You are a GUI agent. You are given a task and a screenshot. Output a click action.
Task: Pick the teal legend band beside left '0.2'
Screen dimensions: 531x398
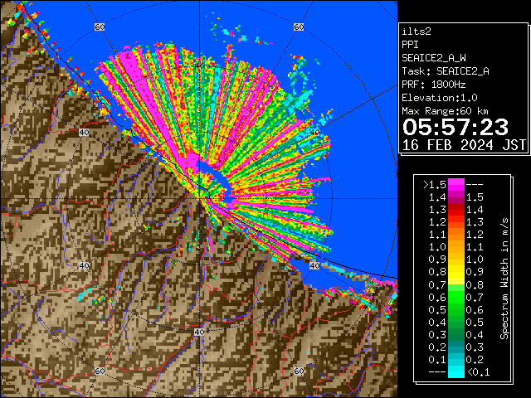(456, 347)
